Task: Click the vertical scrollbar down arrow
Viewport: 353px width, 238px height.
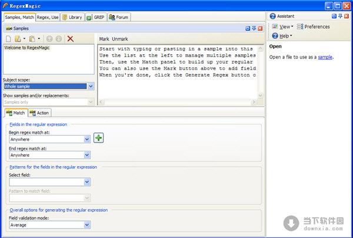Action: [261, 95]
